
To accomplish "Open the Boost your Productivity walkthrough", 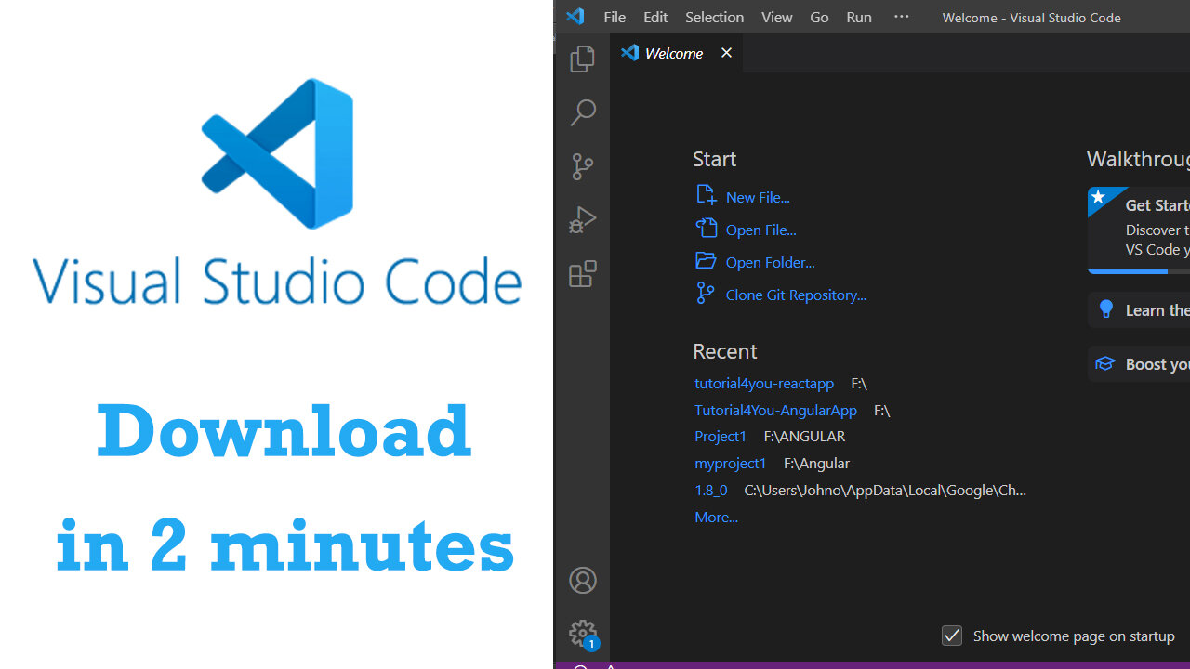I will 1139,363.
